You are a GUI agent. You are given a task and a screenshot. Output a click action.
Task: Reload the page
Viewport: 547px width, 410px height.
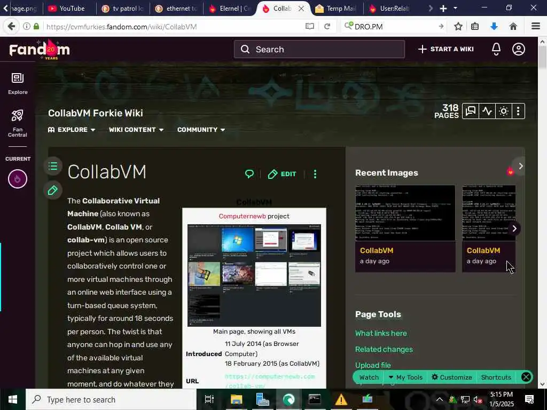click(327, 26)
